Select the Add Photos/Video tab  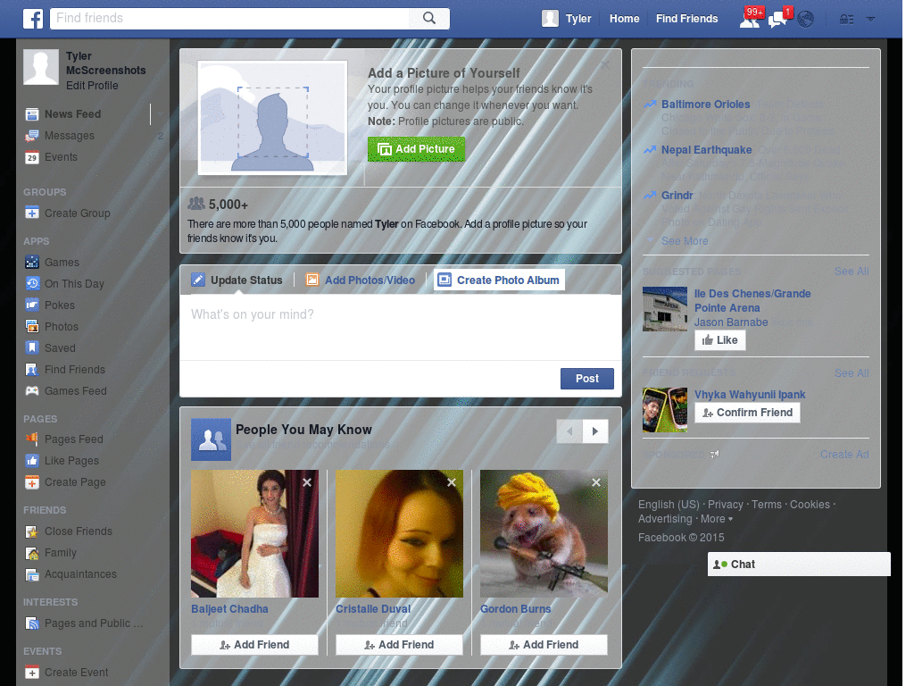(361, 280)
